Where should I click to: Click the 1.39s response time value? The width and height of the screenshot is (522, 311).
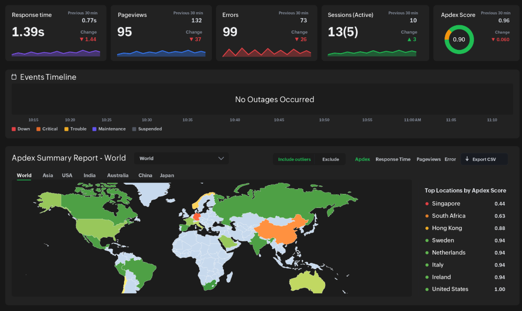point(28,32)
